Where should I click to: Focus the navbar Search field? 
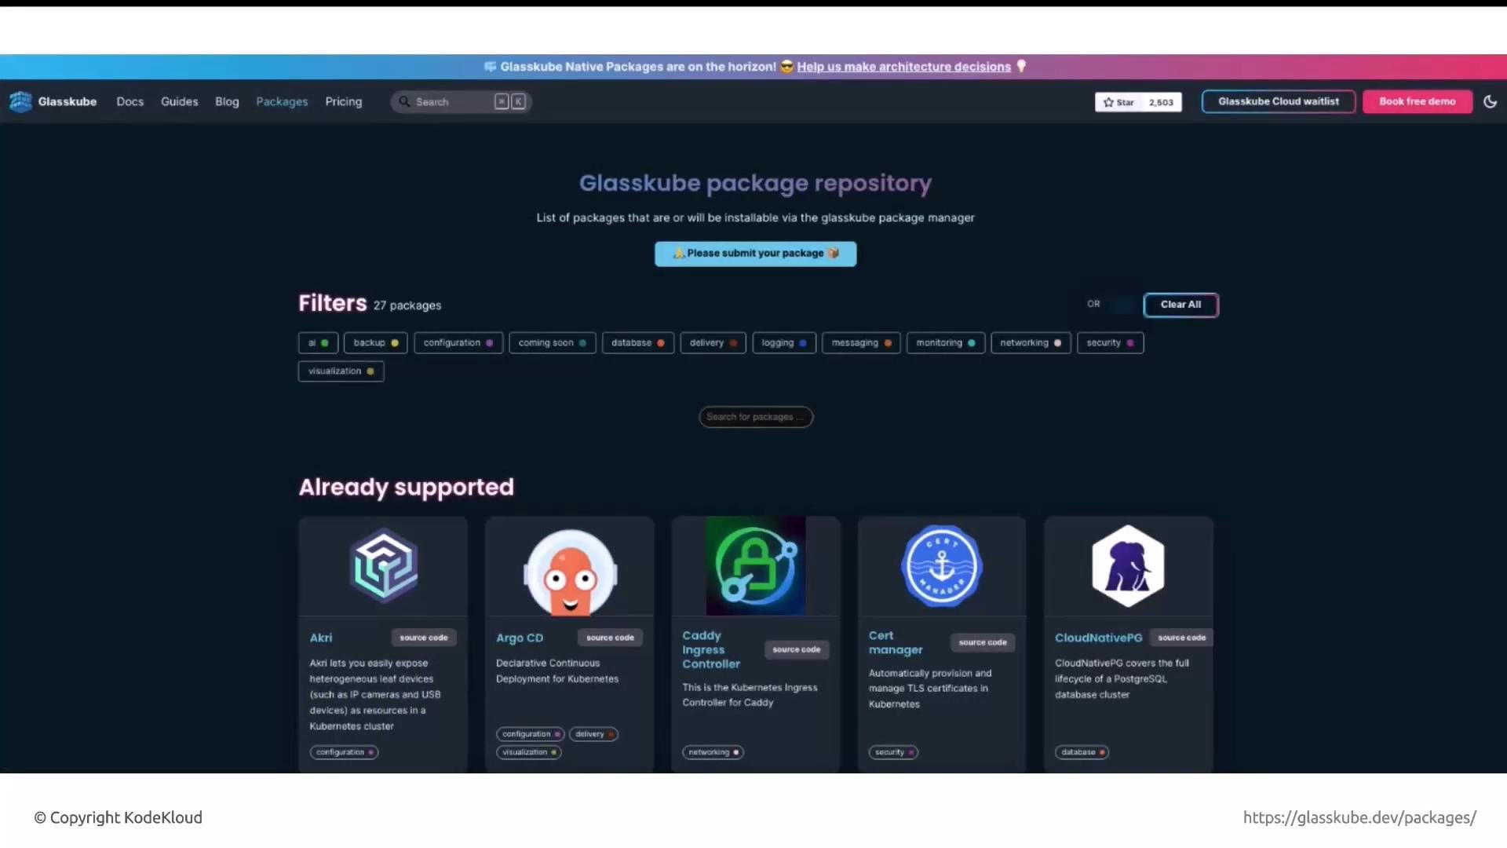[x=462, y=101]
